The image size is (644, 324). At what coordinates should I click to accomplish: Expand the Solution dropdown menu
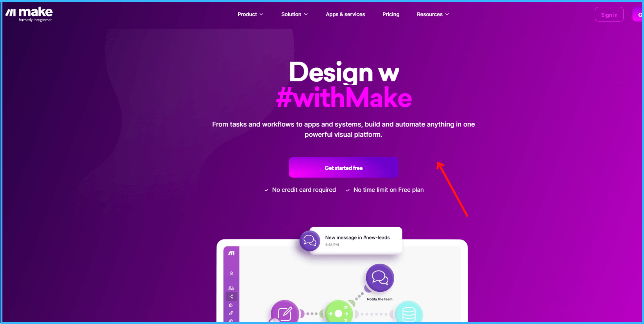tap(294, 14)
